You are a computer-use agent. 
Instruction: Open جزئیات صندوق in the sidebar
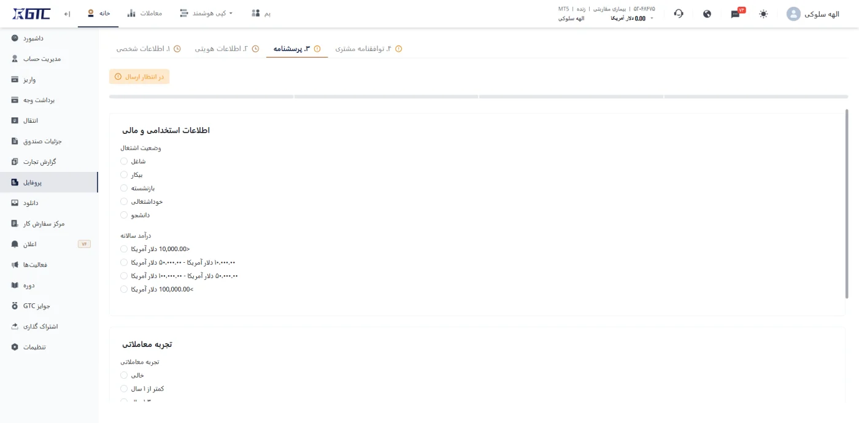(x=49, y=141)
